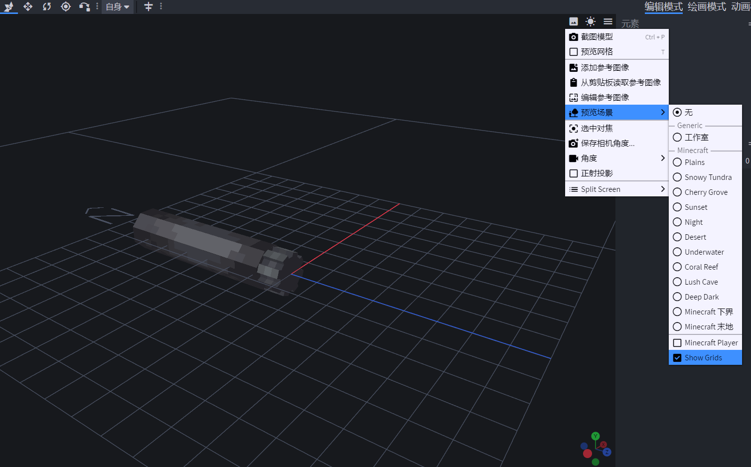Select the move tool
This screenshot has width=751, height=467.
(x=28, y=6)
